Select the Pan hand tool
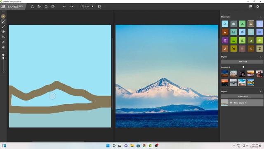 (x=3, y=47)
